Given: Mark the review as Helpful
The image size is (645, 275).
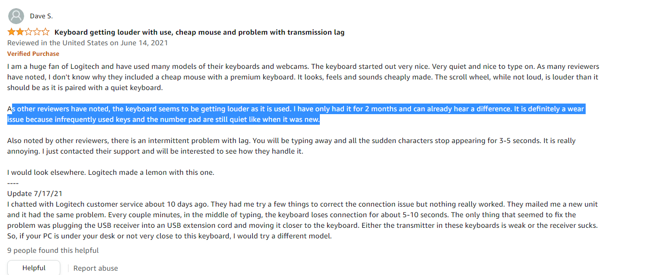Looking at the screenshot, I should [x=34, y=268].
